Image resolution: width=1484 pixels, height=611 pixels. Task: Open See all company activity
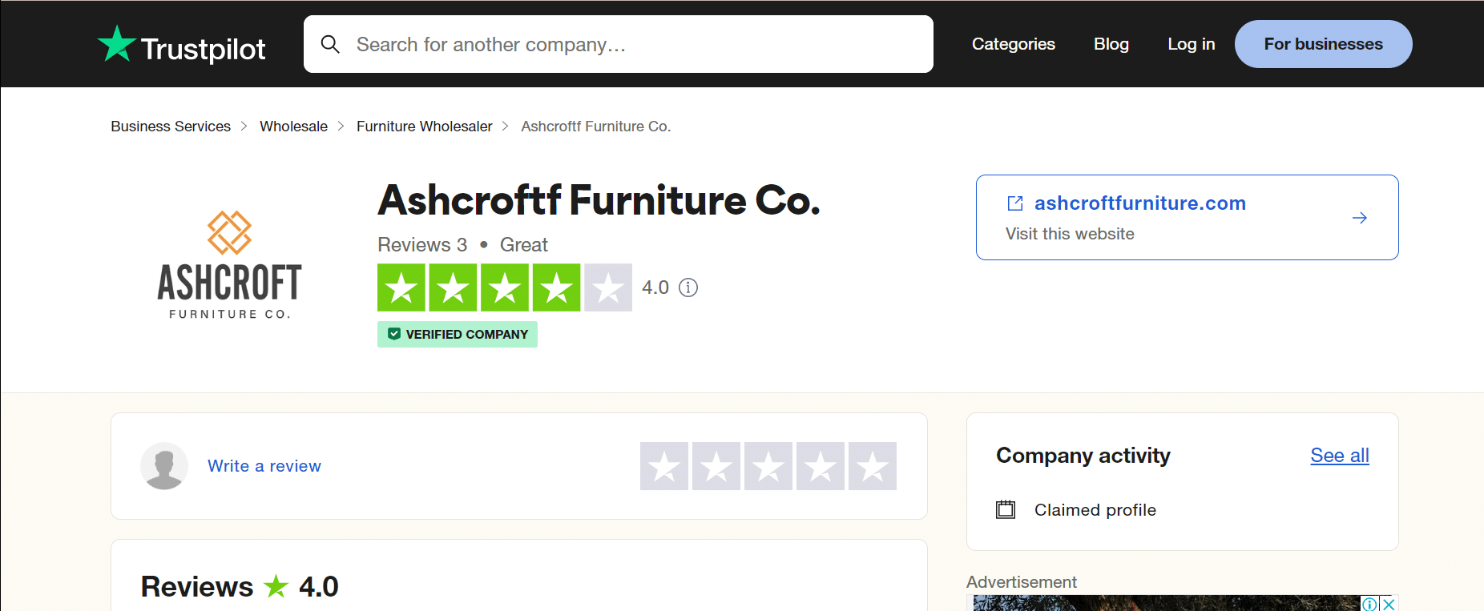pos(1340,456)
